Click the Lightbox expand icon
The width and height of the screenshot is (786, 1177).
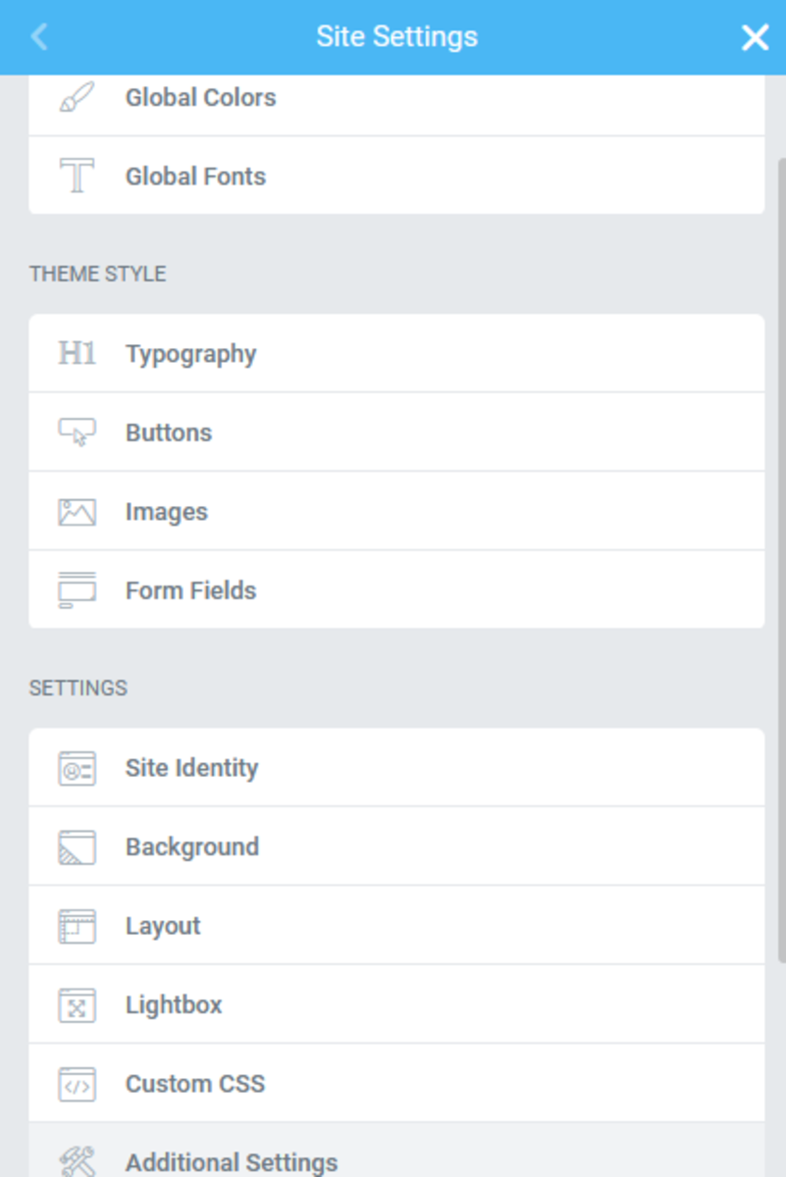click(x=77, y=1005)
